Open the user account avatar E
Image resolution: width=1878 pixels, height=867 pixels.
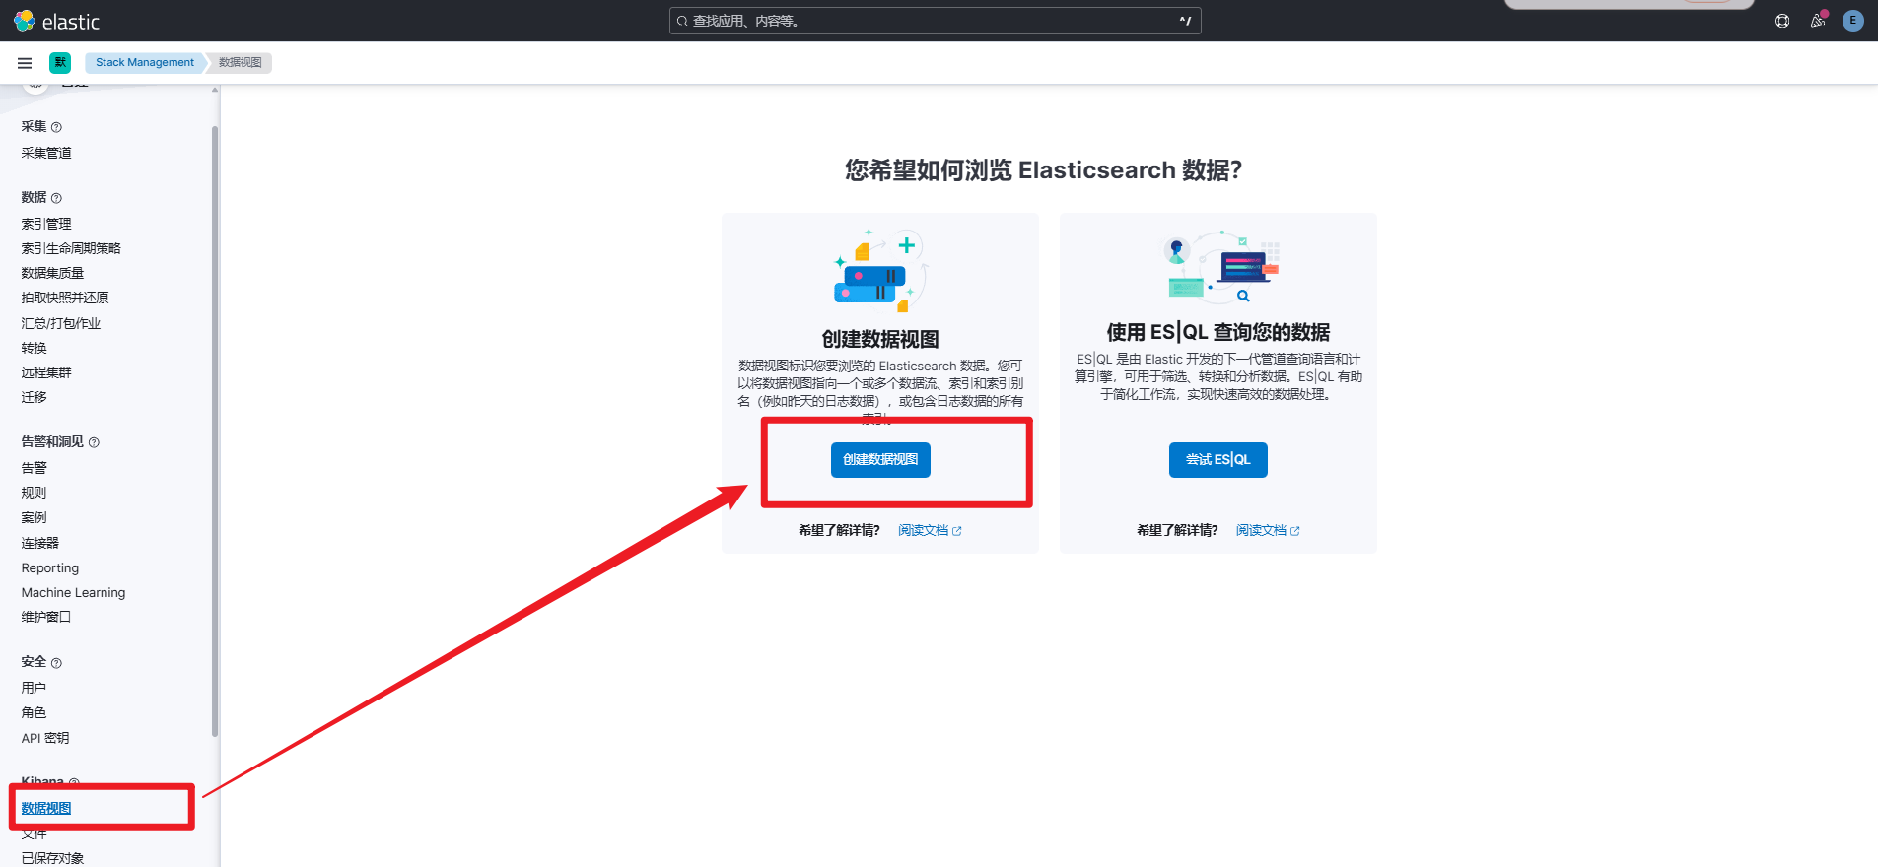pyautogui.click(x=1853, y=21)
